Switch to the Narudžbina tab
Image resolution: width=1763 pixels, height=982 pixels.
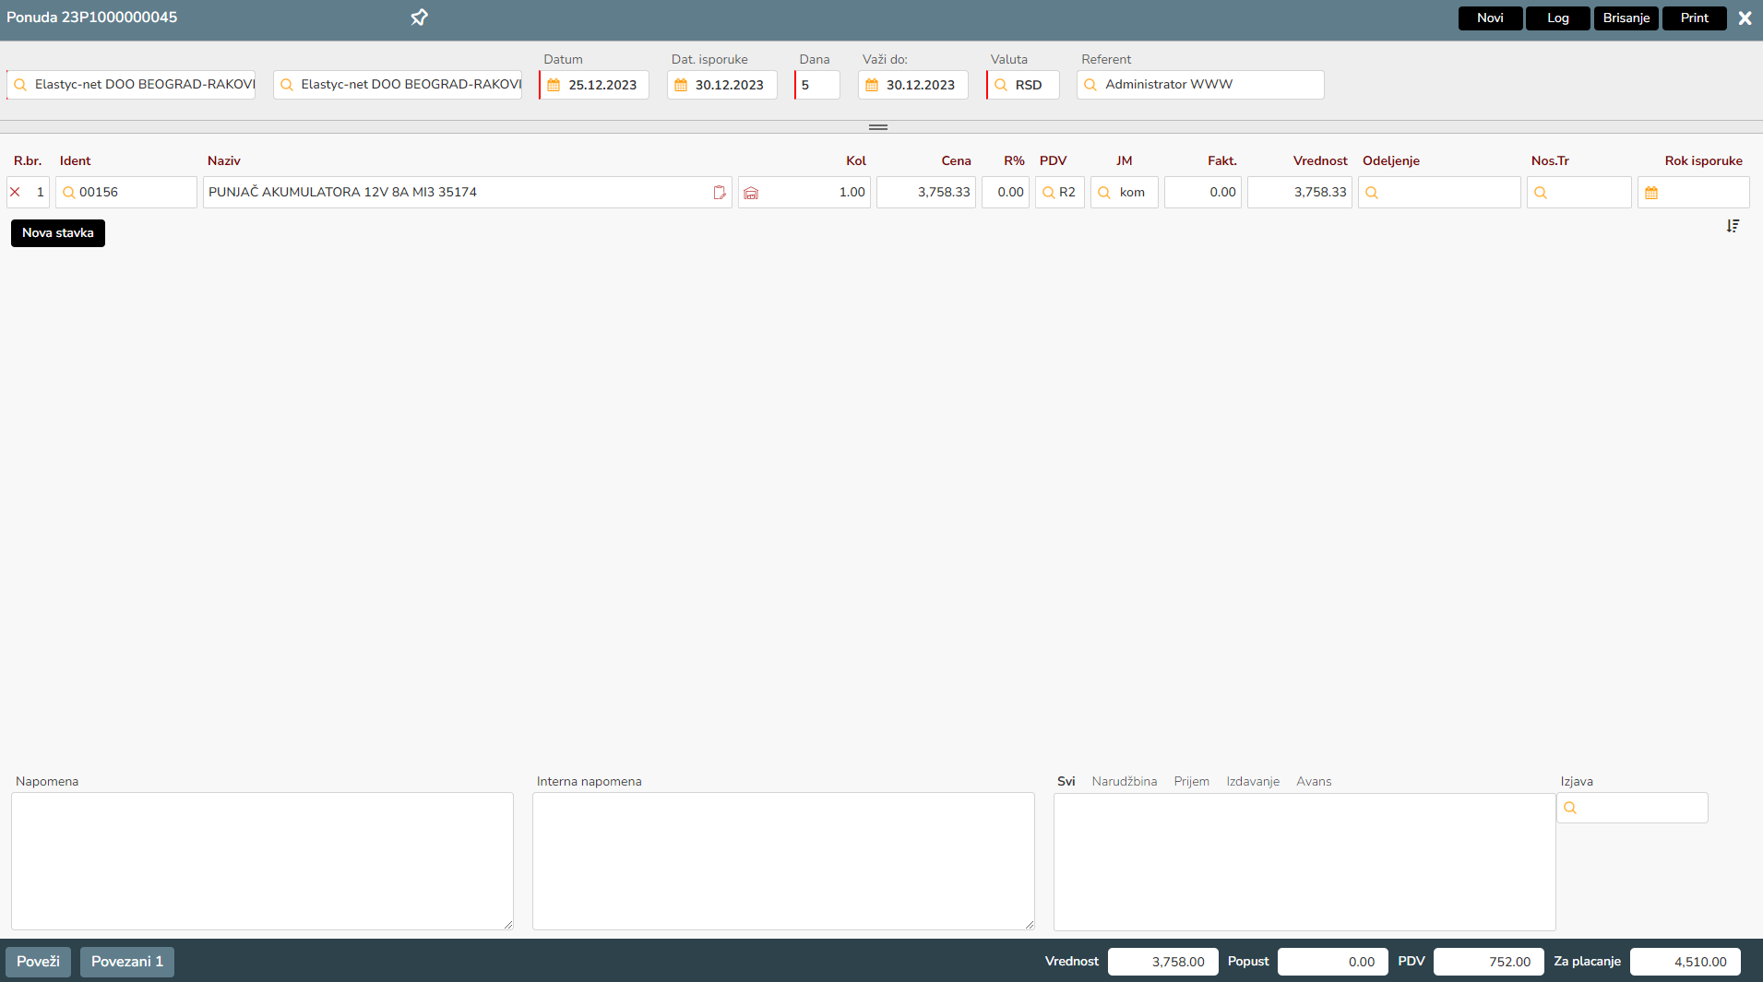click(1124, 781)
